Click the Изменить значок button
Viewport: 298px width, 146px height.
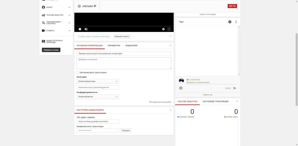tap(122, 36)
